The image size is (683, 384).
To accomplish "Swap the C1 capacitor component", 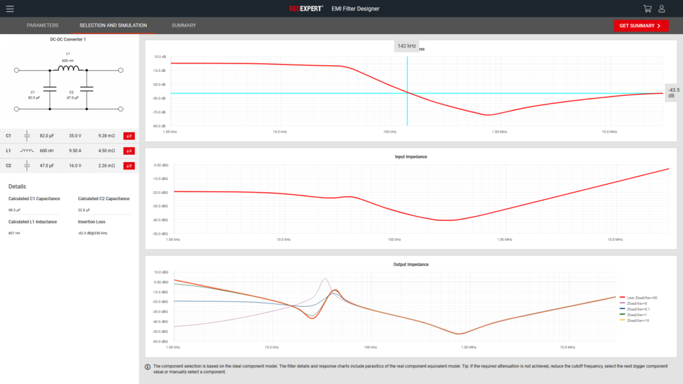I will [x=129, y=136].
